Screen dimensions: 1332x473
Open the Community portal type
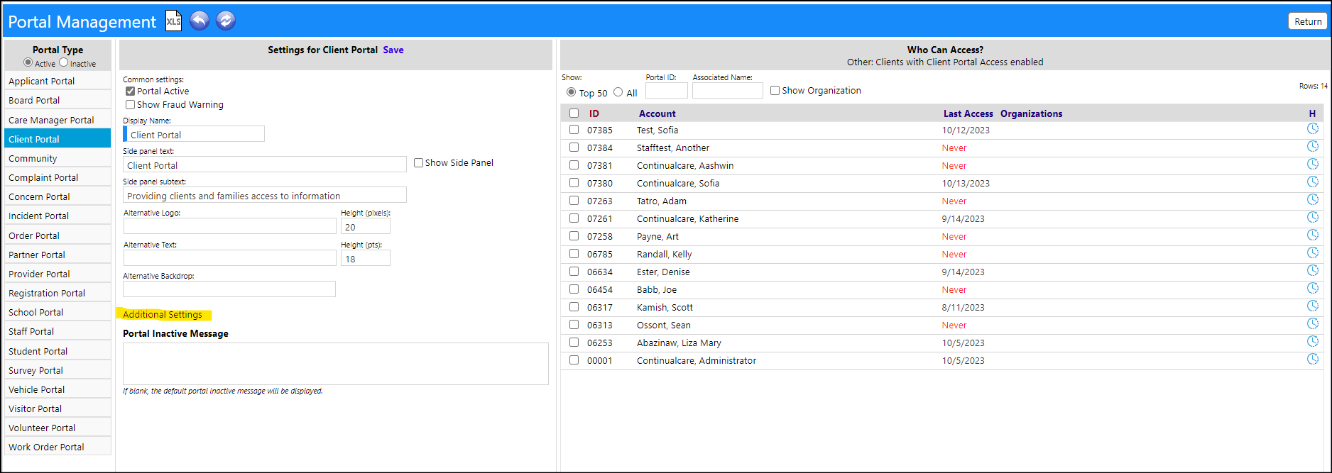(x=58, y=158)
